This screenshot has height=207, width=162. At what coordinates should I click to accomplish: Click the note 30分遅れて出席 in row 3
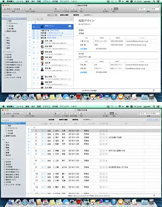coord(115,137)
